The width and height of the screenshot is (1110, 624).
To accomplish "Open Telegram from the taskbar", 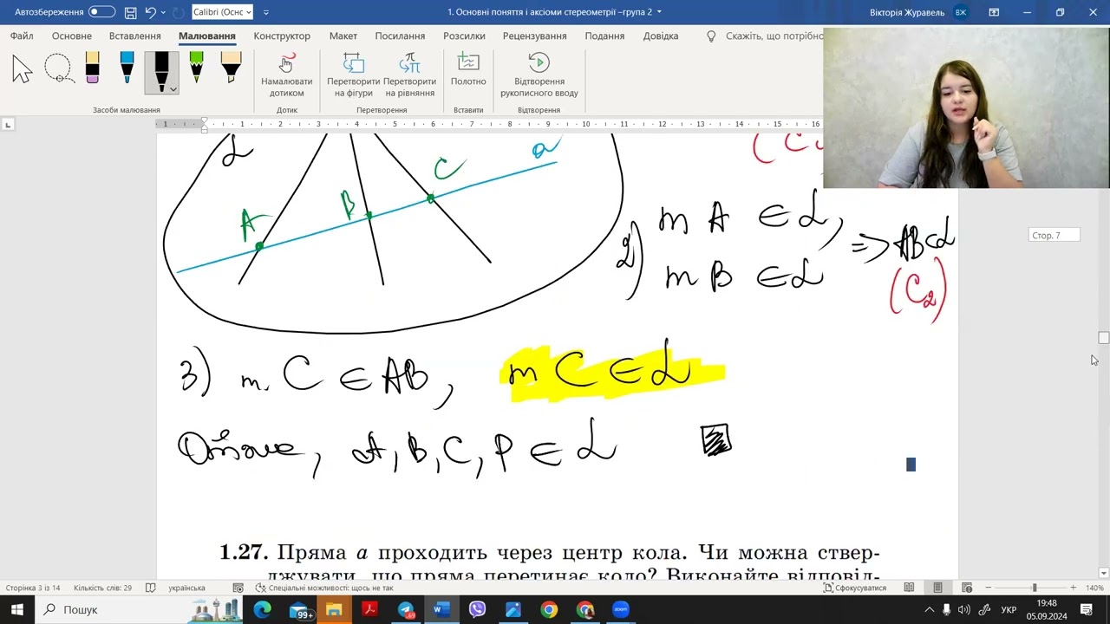I will (406, 609).
